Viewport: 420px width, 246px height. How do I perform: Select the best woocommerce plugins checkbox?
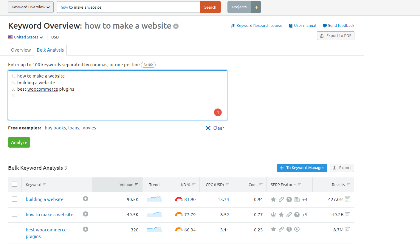15,229
